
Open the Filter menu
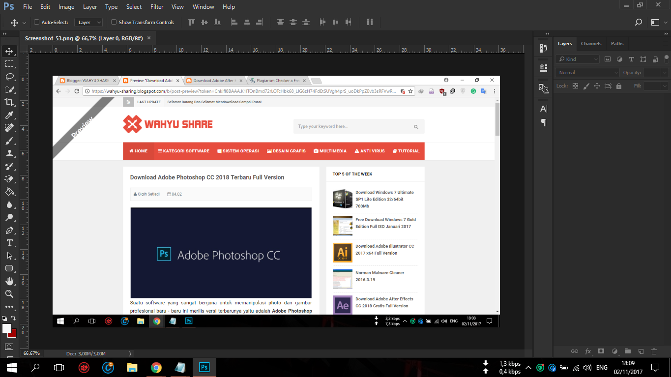click(157, 7)
